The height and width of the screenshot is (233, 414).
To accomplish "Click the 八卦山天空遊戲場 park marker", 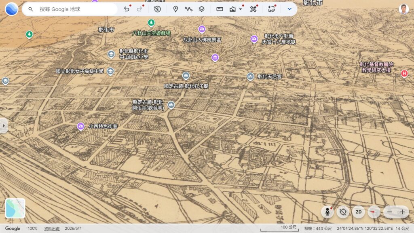I will (151, 23).
